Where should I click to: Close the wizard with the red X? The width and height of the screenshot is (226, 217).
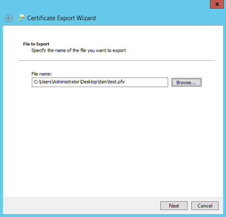[217, 4]
